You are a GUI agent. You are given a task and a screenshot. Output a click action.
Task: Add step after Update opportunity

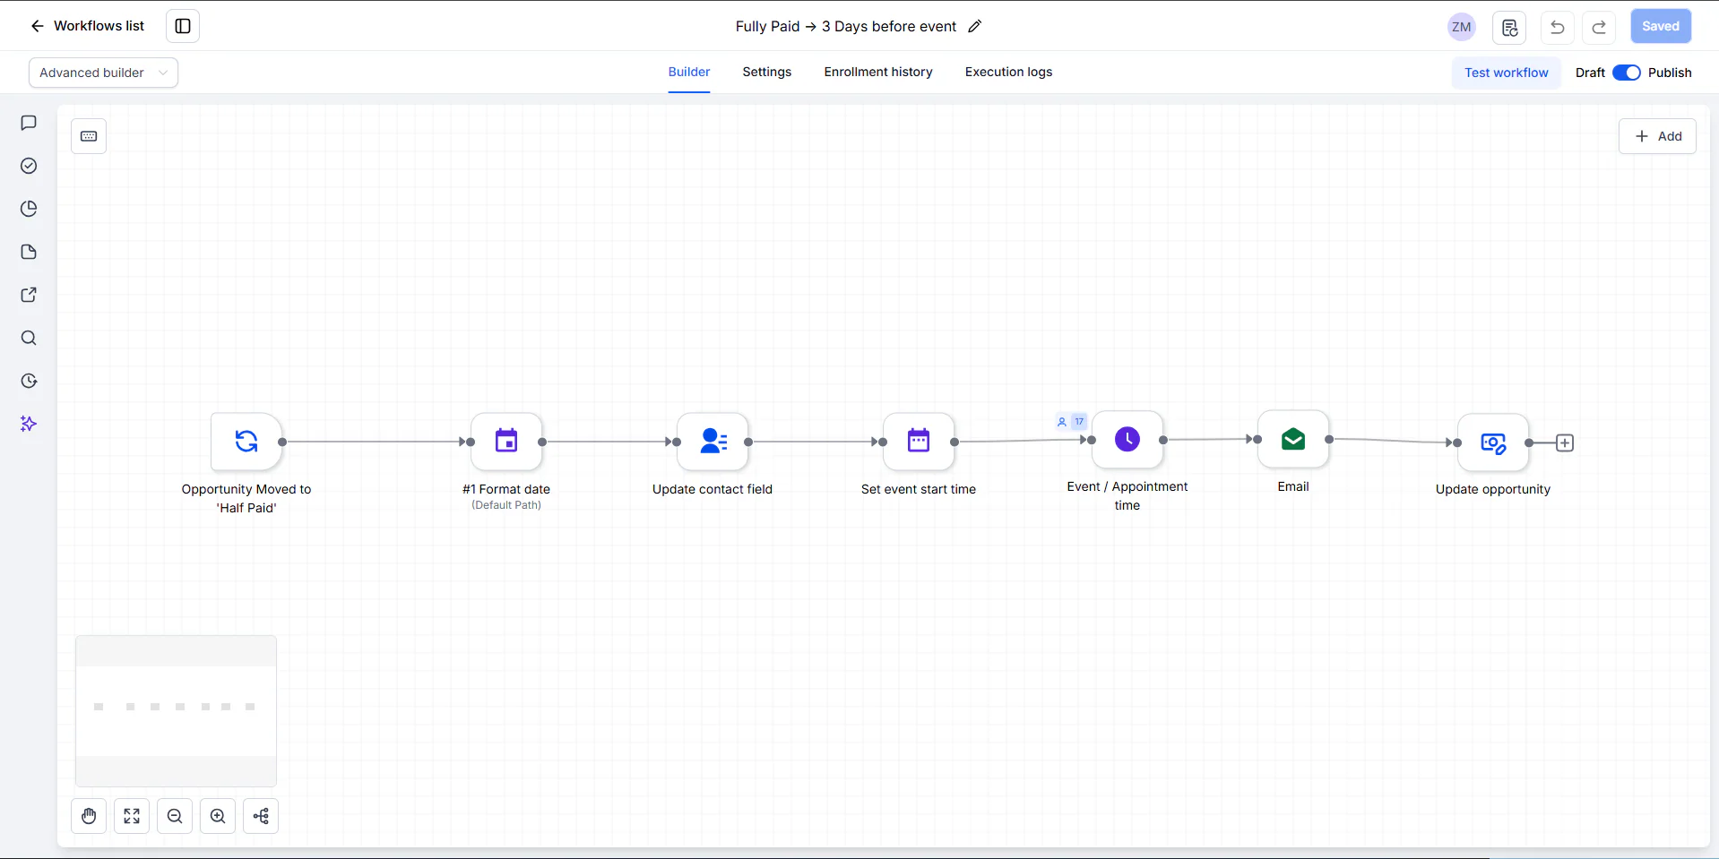(1565, 443)
